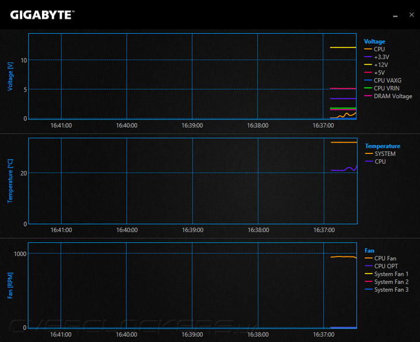Click 16:39:00 time label under fan graph
Screen dimensions: 420x342
click(x=192, y=334)
